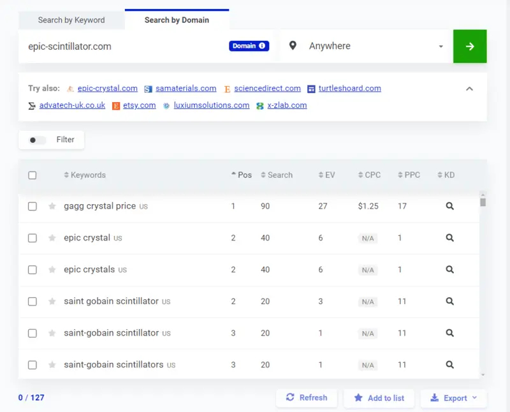This screenshot has width=510, height=412.
Task: Check KD magnifier for 'epic crystals'
Action: (449, 270)
